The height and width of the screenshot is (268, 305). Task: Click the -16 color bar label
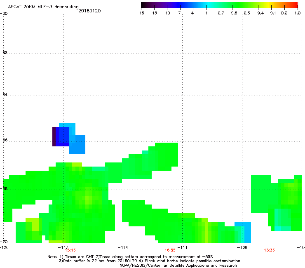coord(140,13)
